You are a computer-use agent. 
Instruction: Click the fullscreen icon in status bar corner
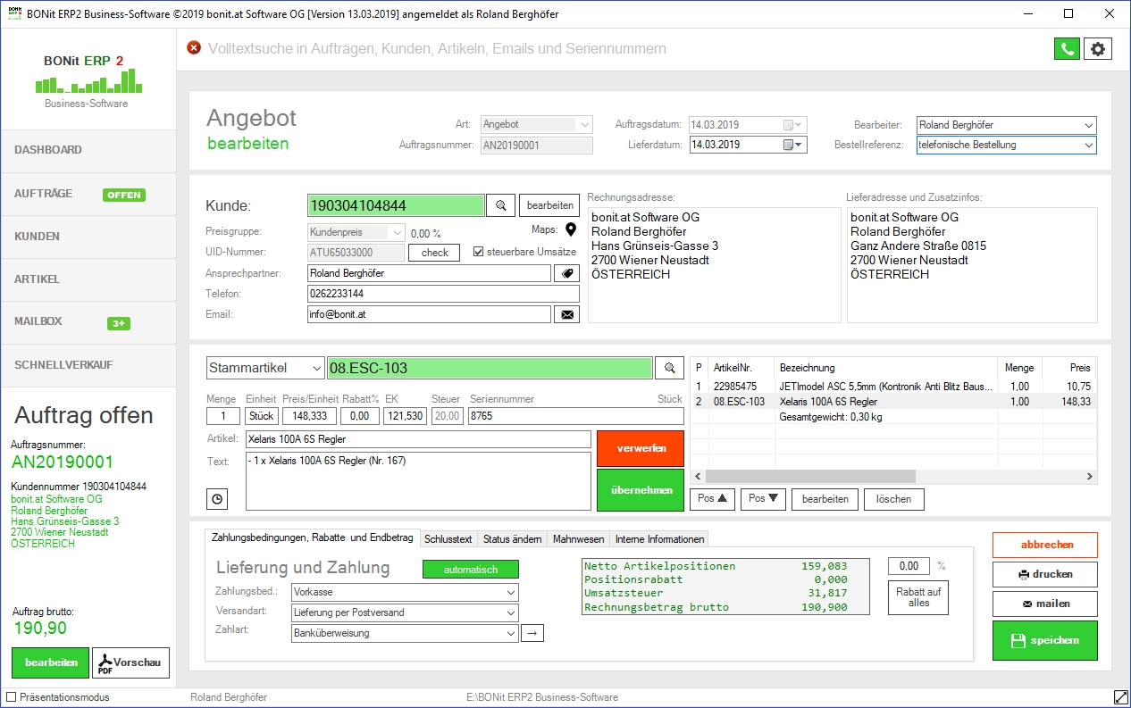[1120, 696]
